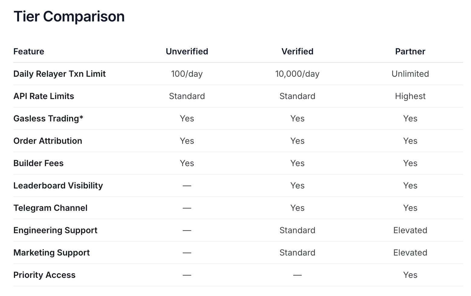Click the Unverified column header
The height and width of the screenshot is (296, 471).
[187, 51]
